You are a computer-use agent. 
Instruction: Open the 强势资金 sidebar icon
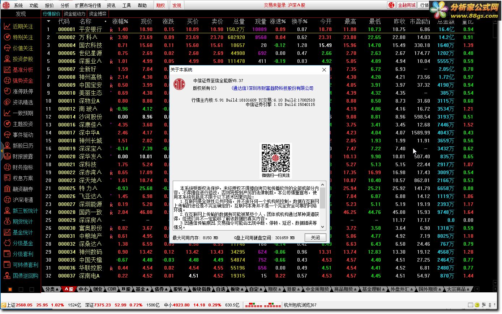7,81
